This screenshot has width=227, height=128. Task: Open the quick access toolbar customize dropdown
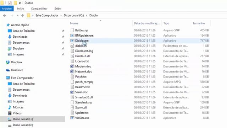(20, 3)
